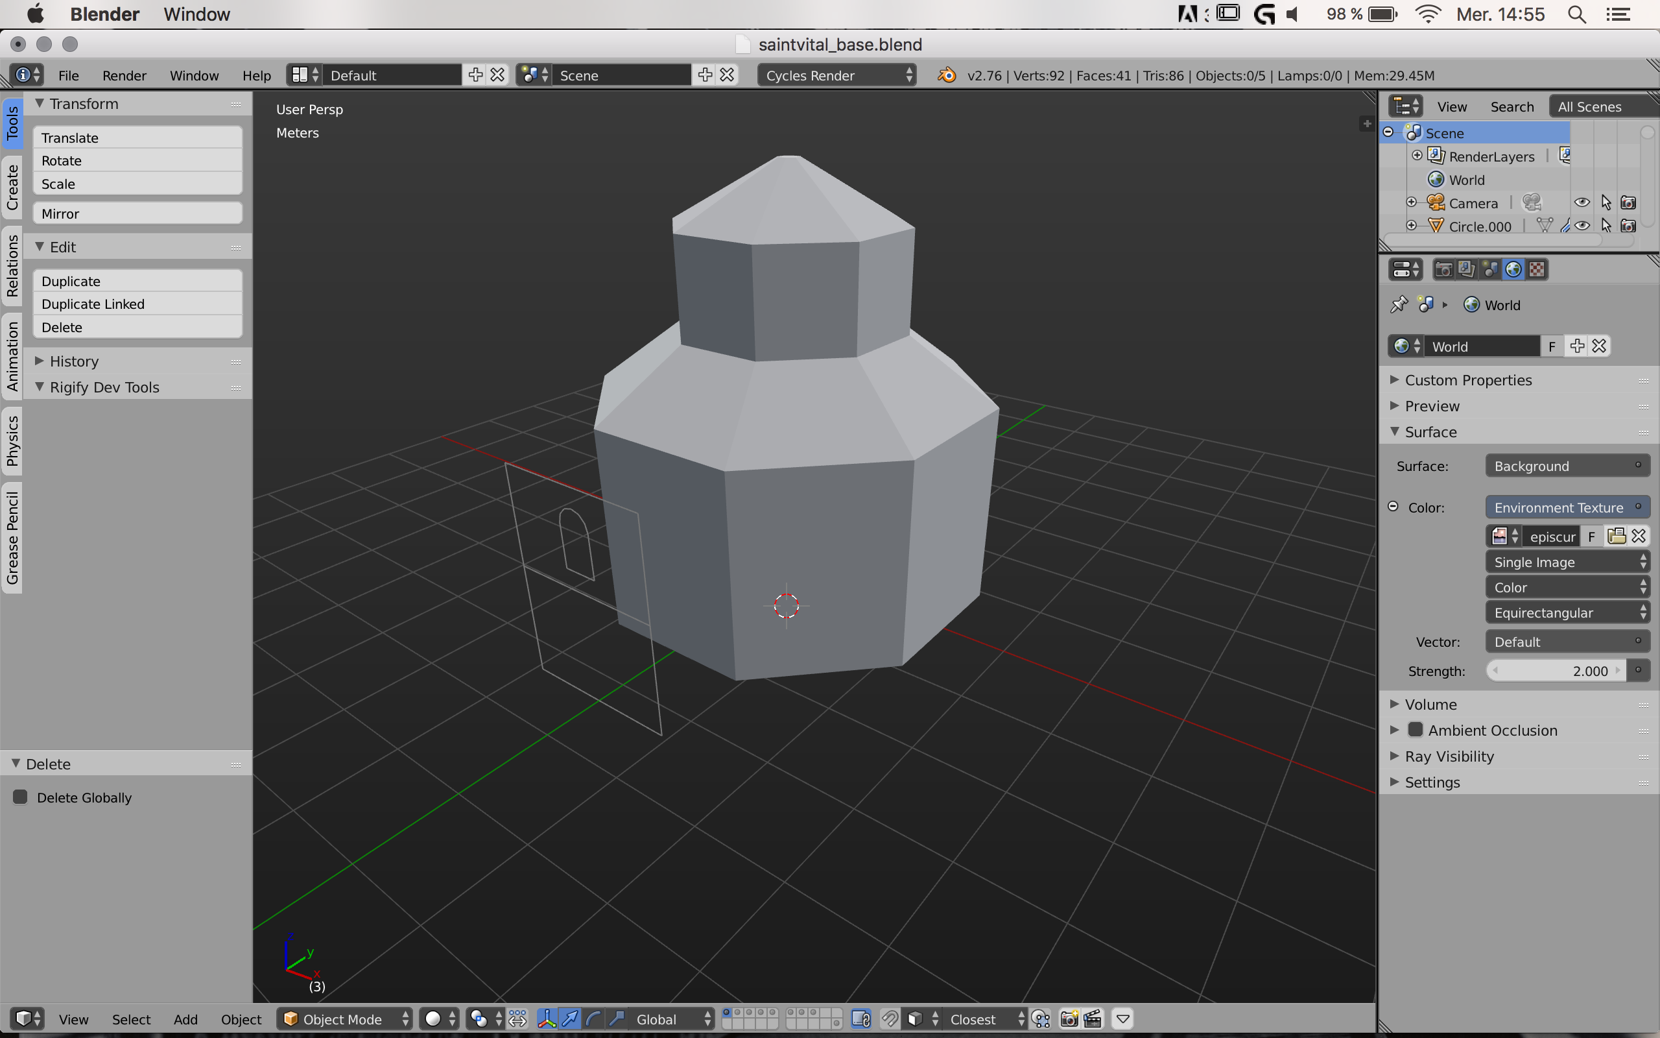Switch to the Create tab
Image resolution: width=1660 pixels, height=1038 pixels.
tap(12, 187)
